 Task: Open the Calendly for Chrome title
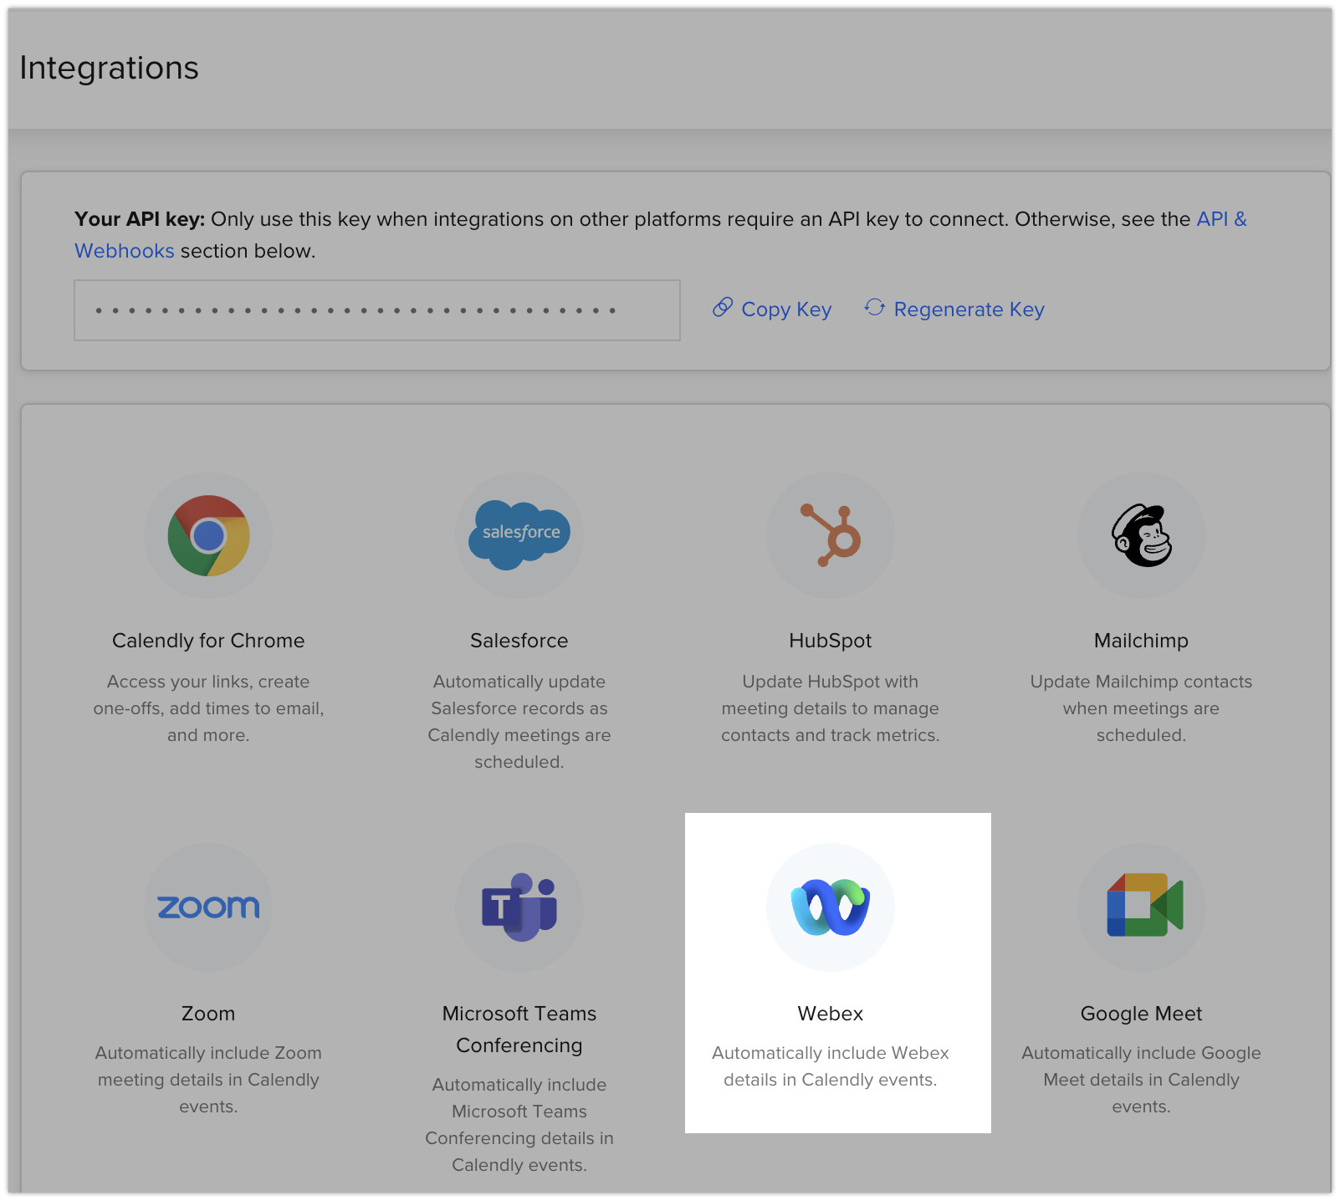pyautogui.click(x=208, y=641)
